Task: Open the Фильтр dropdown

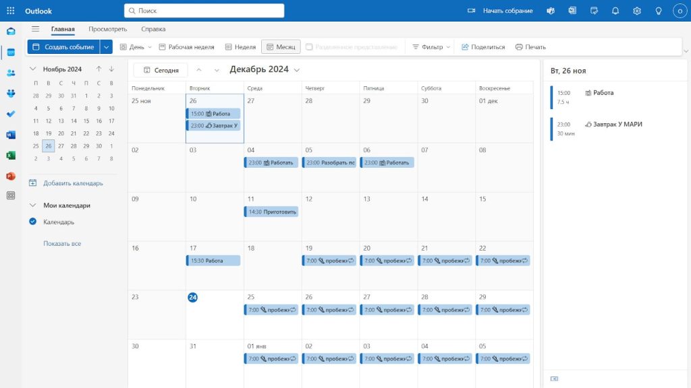Action: click(431, 47)
